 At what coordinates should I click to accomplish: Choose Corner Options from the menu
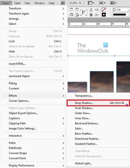coord(34,101)
